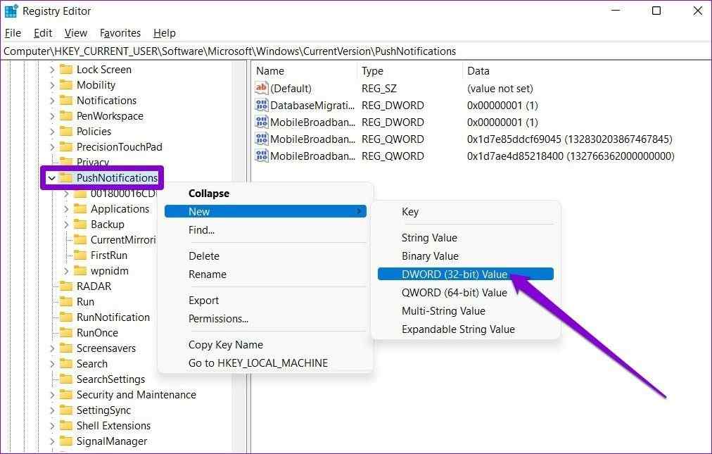Click the PenWorkspace folder icon
The image size is (712, 454).
66,116
